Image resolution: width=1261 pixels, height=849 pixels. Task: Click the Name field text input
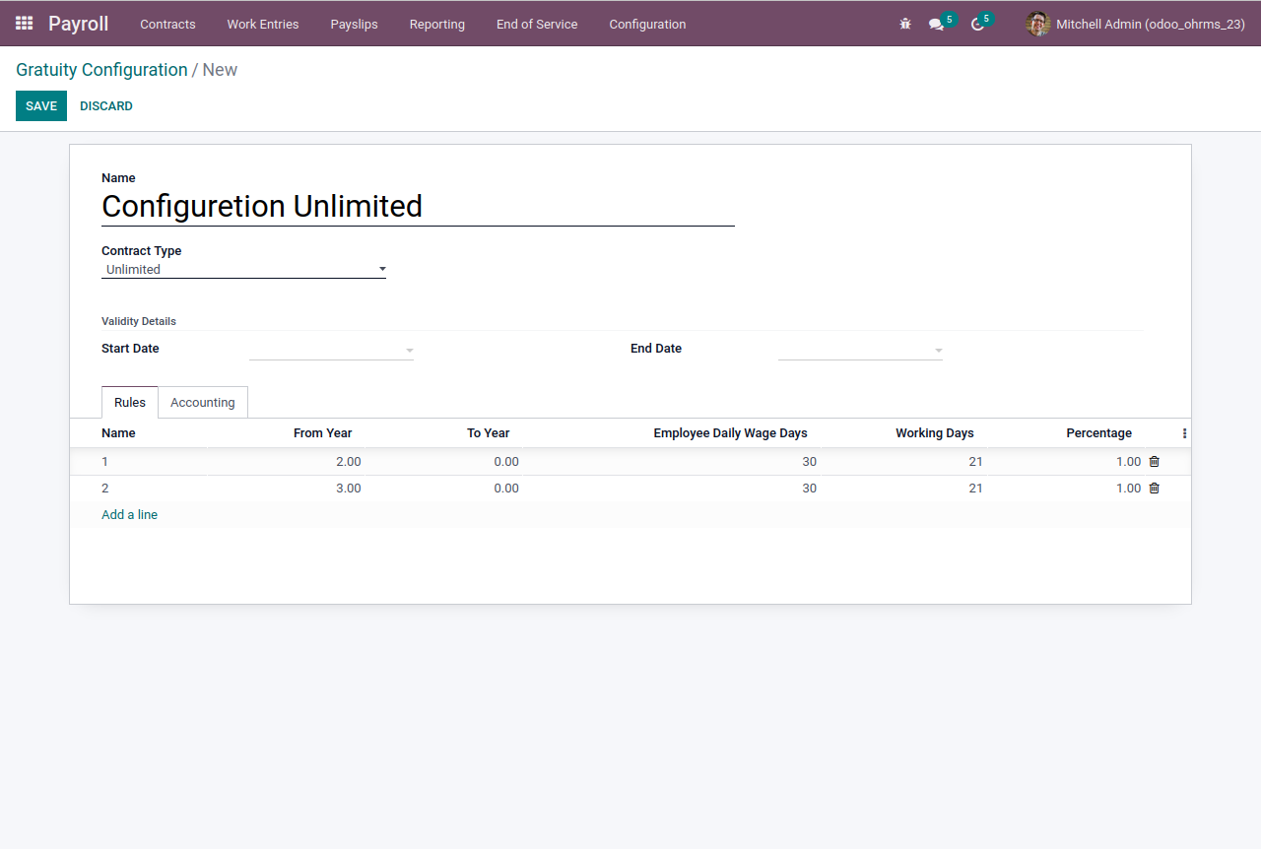pyautogui.click(x=418, y=206)
